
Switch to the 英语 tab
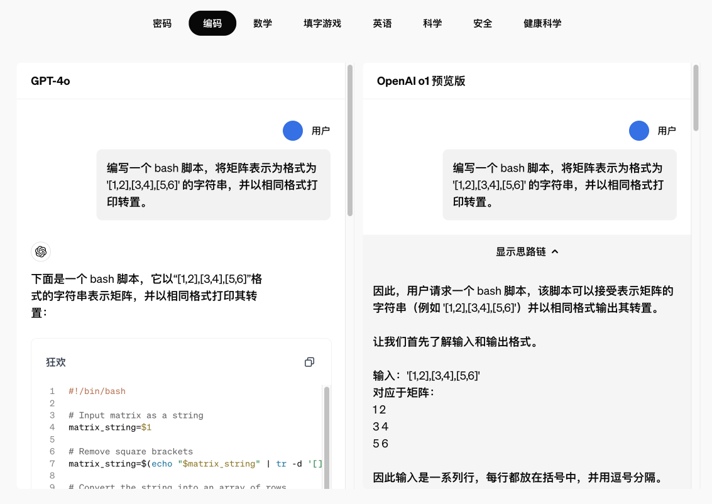(382, 23)
